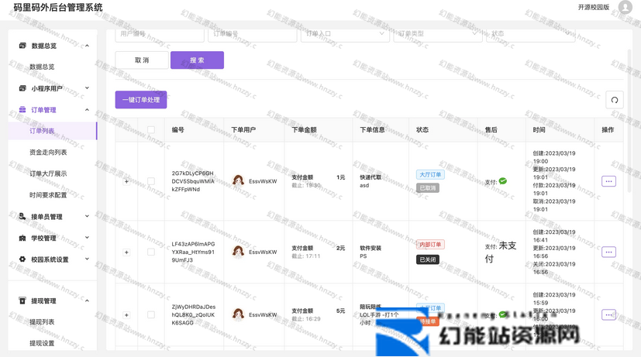Open the 订单类型 dropdown filter

[x=437, y=34]
